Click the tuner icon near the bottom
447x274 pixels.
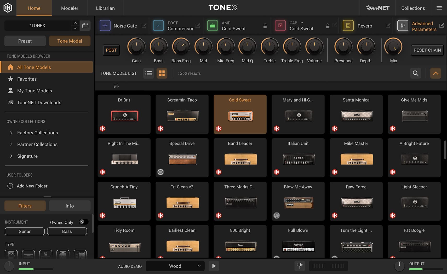click(x=300, y=266)
